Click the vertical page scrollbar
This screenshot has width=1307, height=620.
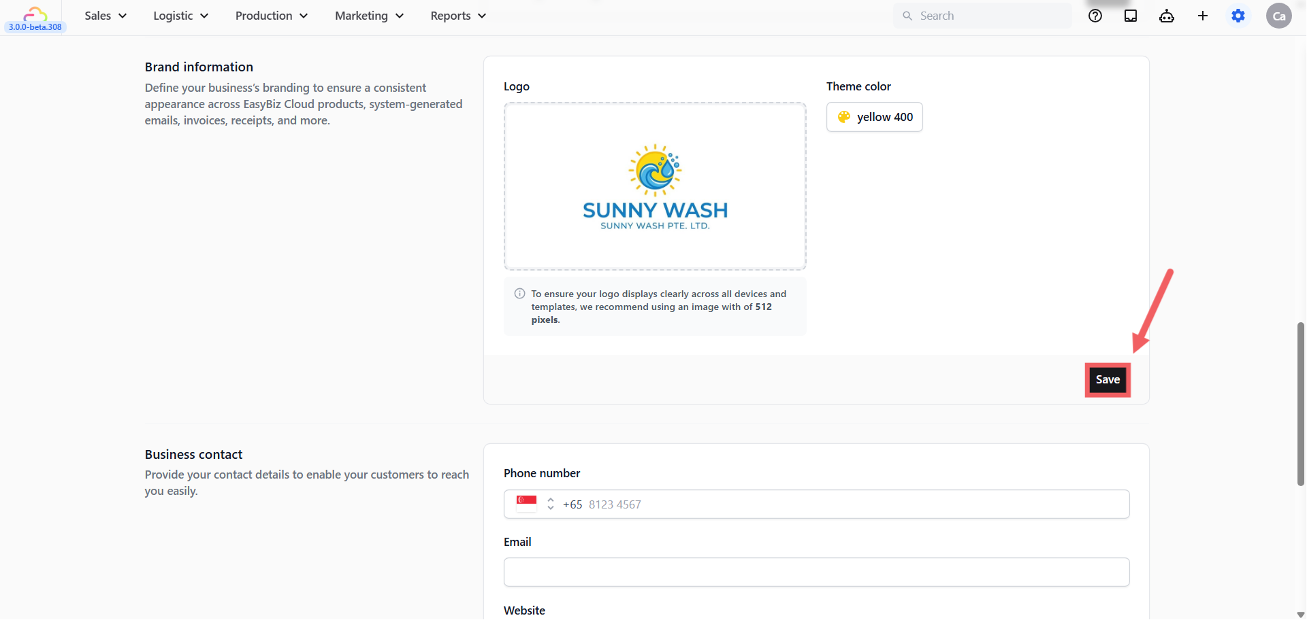point(1300,404)
